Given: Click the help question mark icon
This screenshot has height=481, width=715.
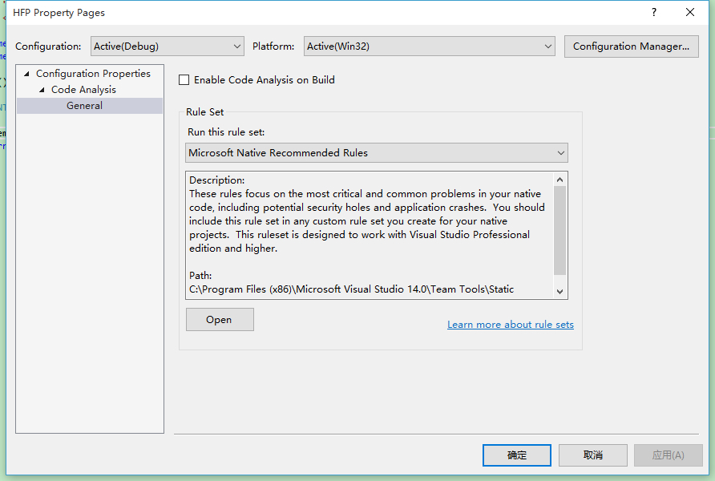Looking at the screenshot, I should pyautogui.click(x=654, y=12).
